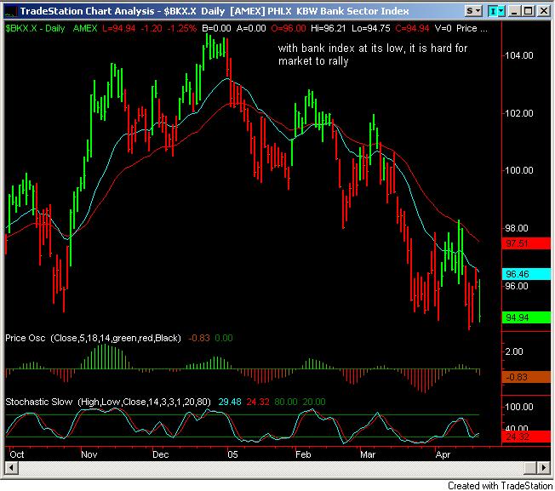The image size is (555, 491).
Task: Click the TradeStation chart window icon
Action: (x=10, y=11)
